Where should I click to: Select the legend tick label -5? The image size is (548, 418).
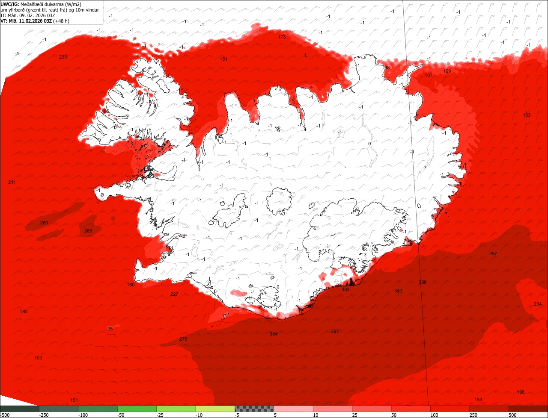pos(238,415)
